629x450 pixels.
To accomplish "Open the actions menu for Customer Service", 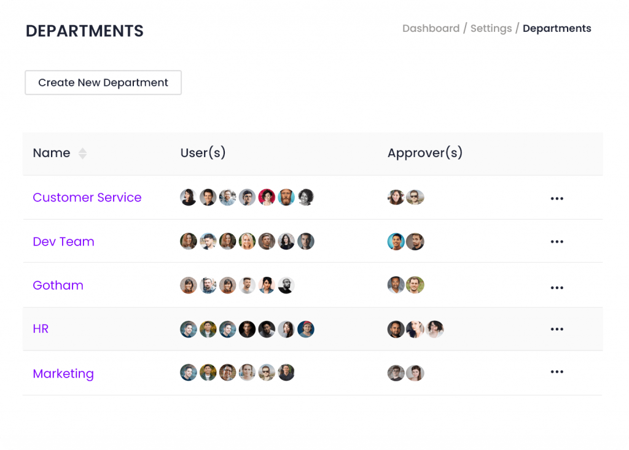I will point(557,198).
